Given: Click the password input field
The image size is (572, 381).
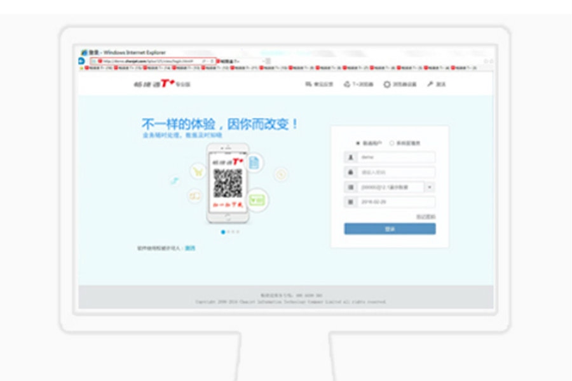Looking at the screenshot, I should pyautogui.click(x=396, y=172).
